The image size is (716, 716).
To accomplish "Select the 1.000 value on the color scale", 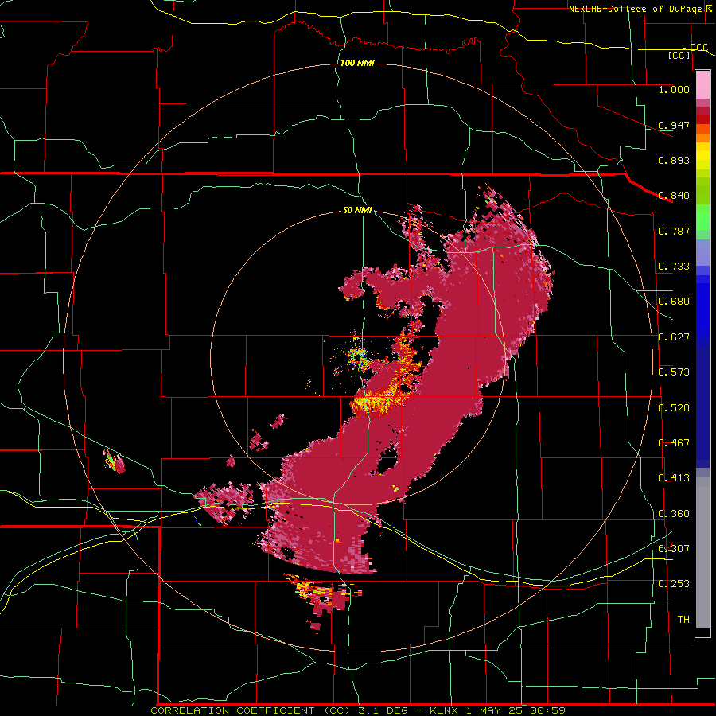I will 674,89.
